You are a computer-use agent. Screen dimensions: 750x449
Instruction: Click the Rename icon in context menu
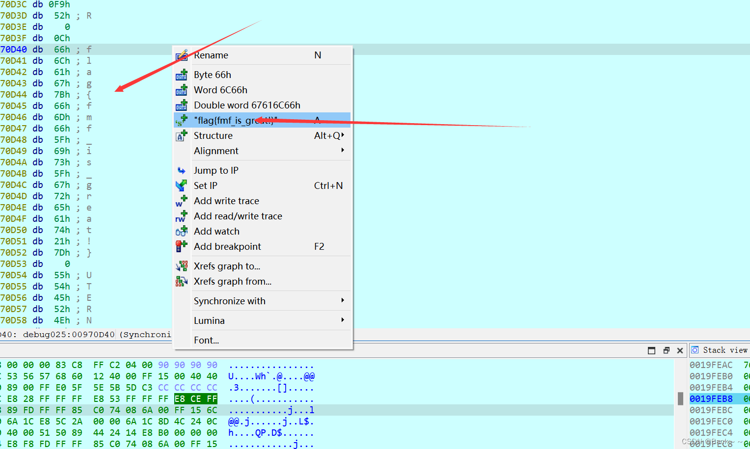(182, 55)
